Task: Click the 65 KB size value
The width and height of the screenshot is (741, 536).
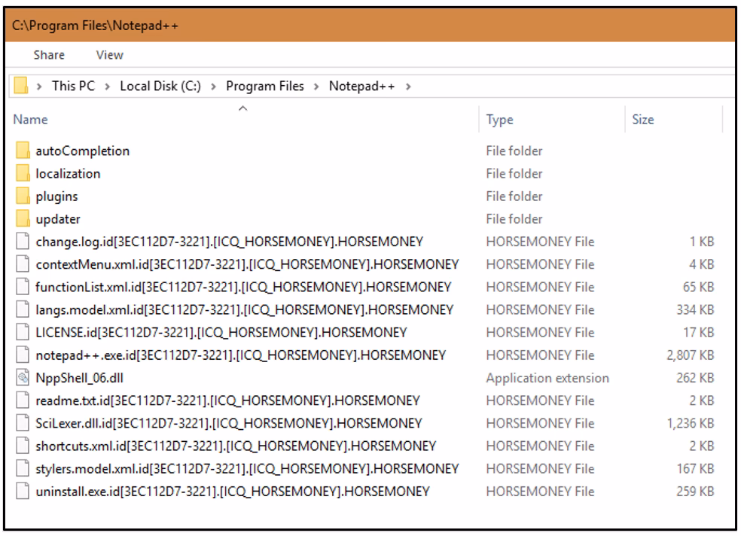Action: point(699,287)
